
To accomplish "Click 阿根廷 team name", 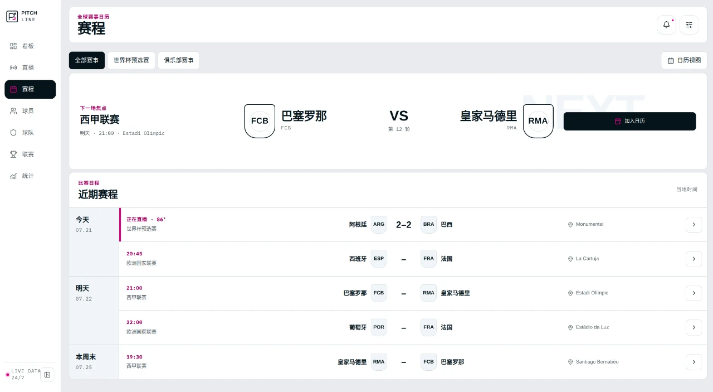I will coord(358,225).
